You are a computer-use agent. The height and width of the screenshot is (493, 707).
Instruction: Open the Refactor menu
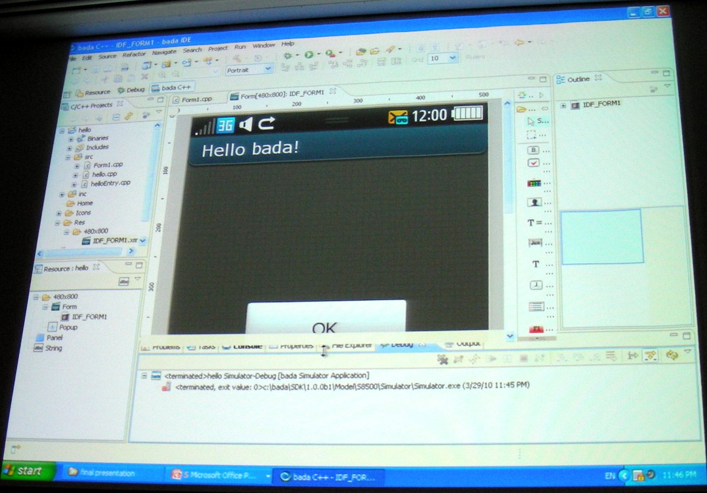(x=134, y=54)
